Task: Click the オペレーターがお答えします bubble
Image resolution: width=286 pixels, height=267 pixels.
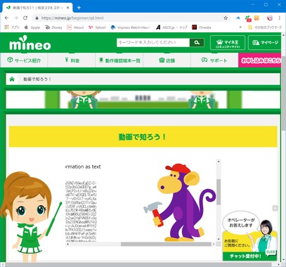Action: click(x=241, y=223)
